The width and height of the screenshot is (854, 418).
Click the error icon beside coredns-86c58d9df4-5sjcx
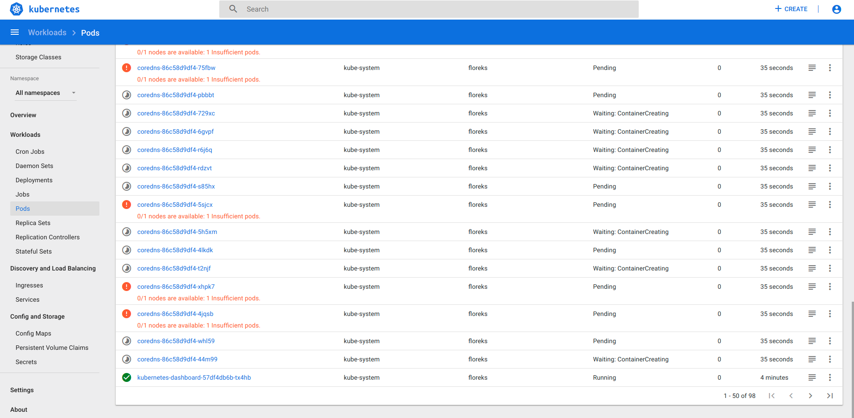[126, 205]
